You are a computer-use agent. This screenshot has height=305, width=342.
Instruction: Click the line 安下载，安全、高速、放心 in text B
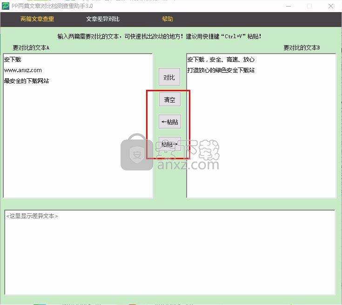click(221, 60)
